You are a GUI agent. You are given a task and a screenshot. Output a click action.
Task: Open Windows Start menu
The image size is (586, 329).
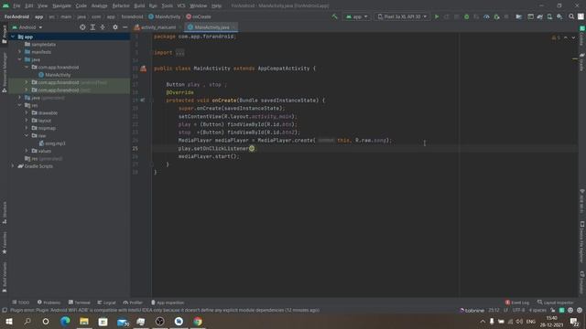coord(8,322)
